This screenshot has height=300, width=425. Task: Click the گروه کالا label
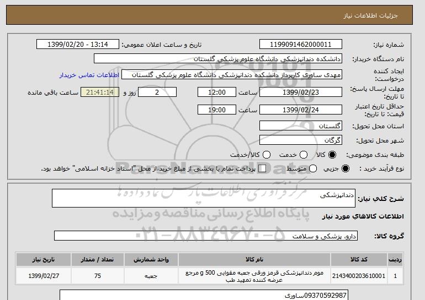pos(389,236)
